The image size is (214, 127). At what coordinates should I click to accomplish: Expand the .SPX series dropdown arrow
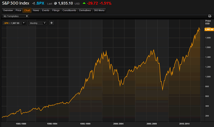point(24,23)
